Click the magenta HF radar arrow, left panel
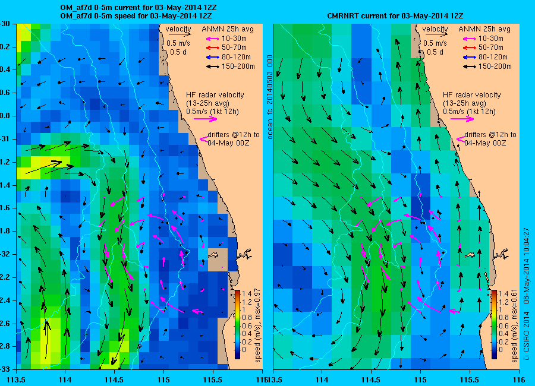Viewport: 535px width, 386px height. tap(206, 119)
